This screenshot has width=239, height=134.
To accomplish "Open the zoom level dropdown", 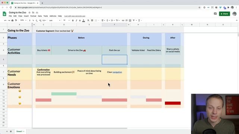I will [x=23, y=20].
